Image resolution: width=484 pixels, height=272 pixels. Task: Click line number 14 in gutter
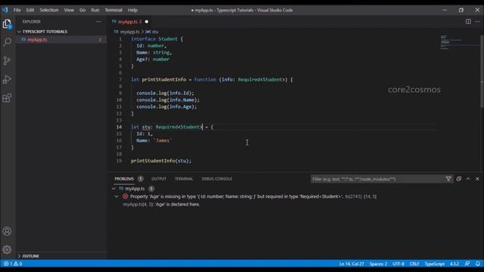119,127
